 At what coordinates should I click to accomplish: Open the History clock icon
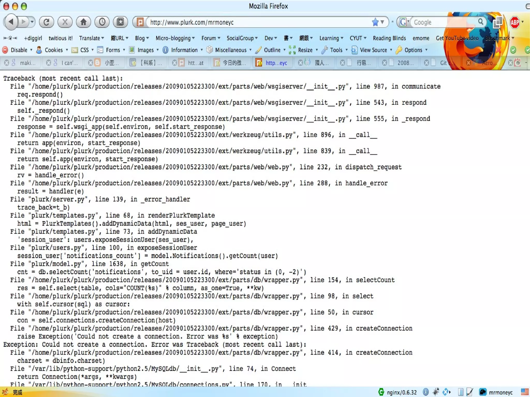click(x=102, y=22)
